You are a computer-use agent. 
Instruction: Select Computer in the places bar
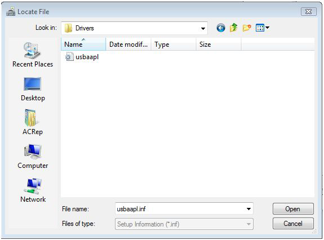pos(33,157)
